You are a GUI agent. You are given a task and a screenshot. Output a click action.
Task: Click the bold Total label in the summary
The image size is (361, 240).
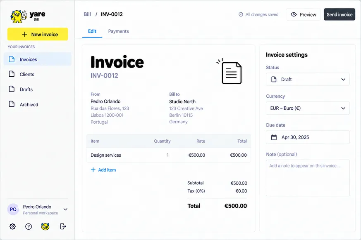point(194,206)
